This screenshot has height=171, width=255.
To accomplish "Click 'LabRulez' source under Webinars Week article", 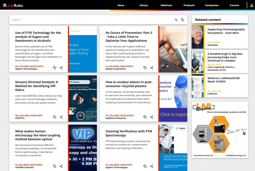I will click(x=212, y=94).
